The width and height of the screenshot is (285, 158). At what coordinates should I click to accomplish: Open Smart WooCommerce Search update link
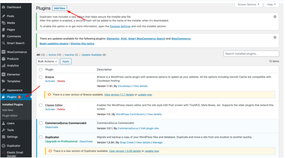147,39
